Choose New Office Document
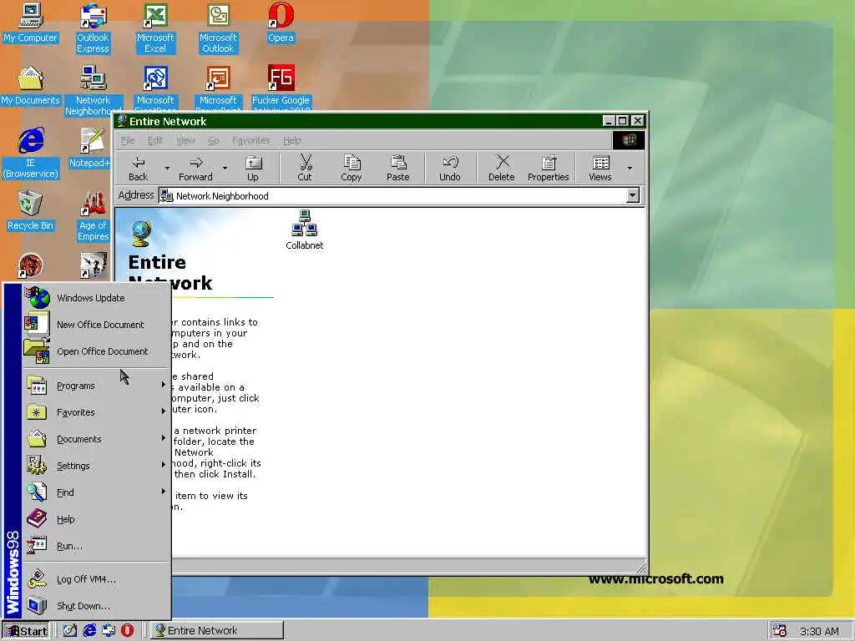 point(97,325)
